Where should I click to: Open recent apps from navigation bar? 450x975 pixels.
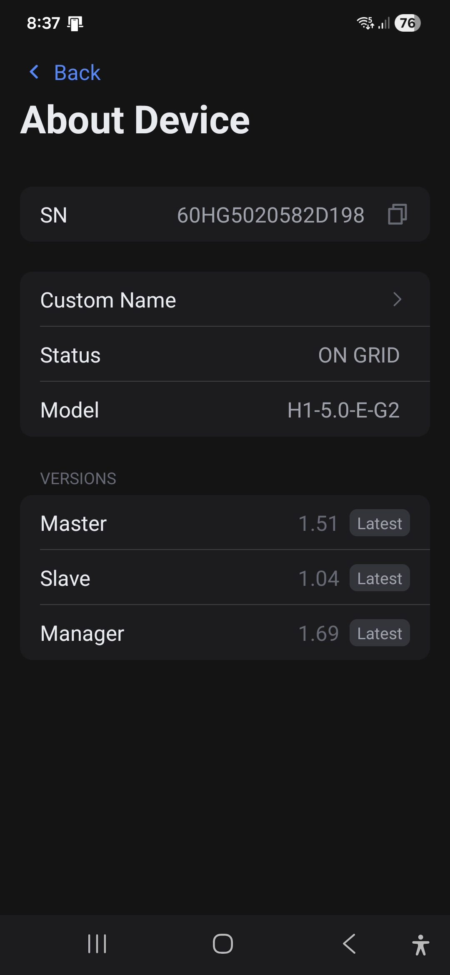tap(97, 944)
